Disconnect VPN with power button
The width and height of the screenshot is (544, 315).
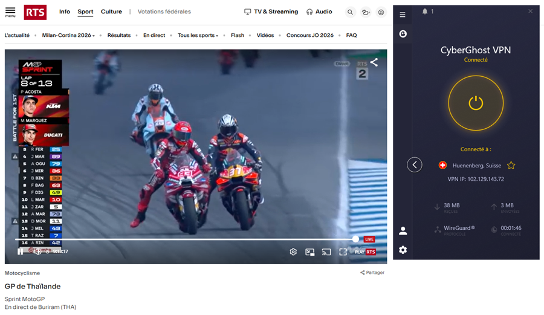[x=476, y=103]
